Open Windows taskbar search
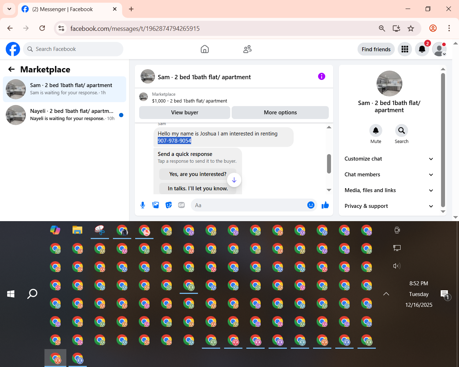Image resolution: width=459 pixels, height=367 pixels. pos(32,294)
